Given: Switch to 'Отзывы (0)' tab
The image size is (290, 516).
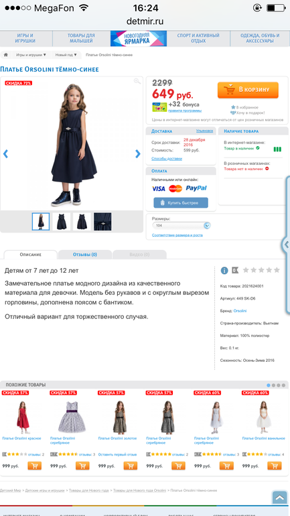Looking at the screenshot, I should pyautogui.click(x=85, y=255).
